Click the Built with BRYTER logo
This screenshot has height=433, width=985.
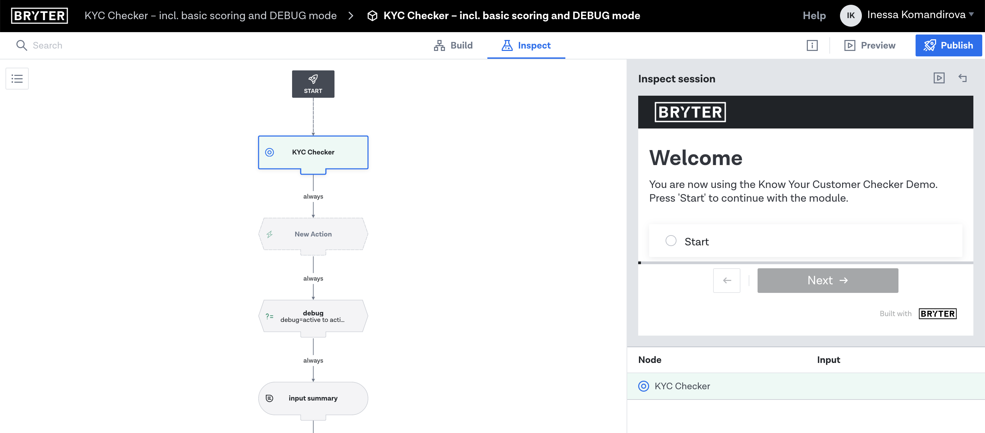point(937,314)
